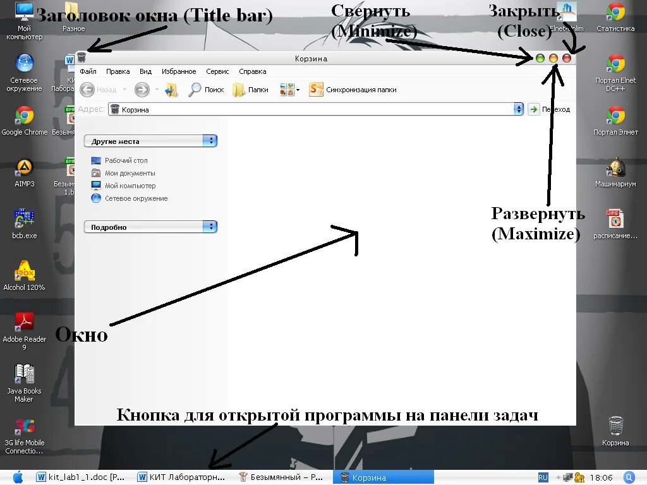Select Сетевое окружение desktop icon
Image resolution: width=647 pixels, height=485 pixels.
pyautogui.click(x=24, y=73)
